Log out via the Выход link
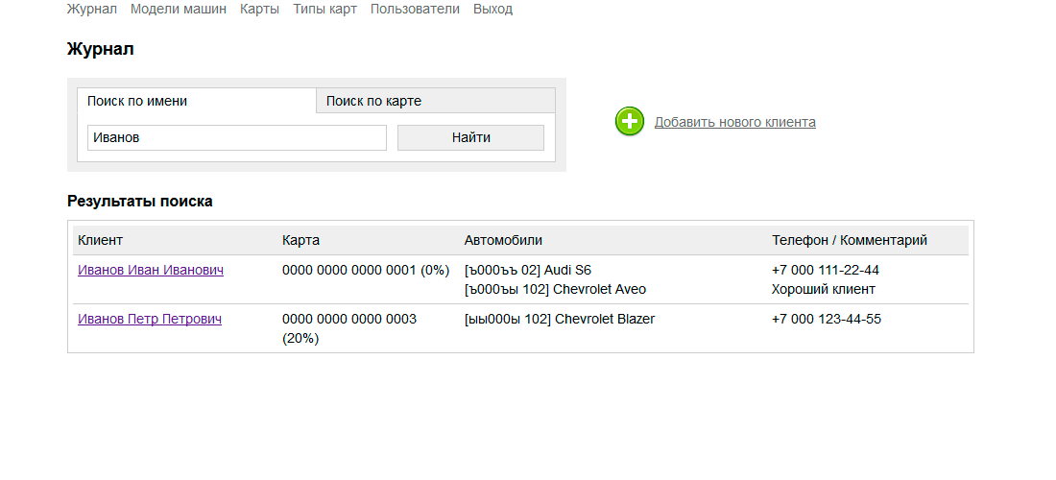Viewport: 1056px width, 480px height. click(x=492, y=9)
